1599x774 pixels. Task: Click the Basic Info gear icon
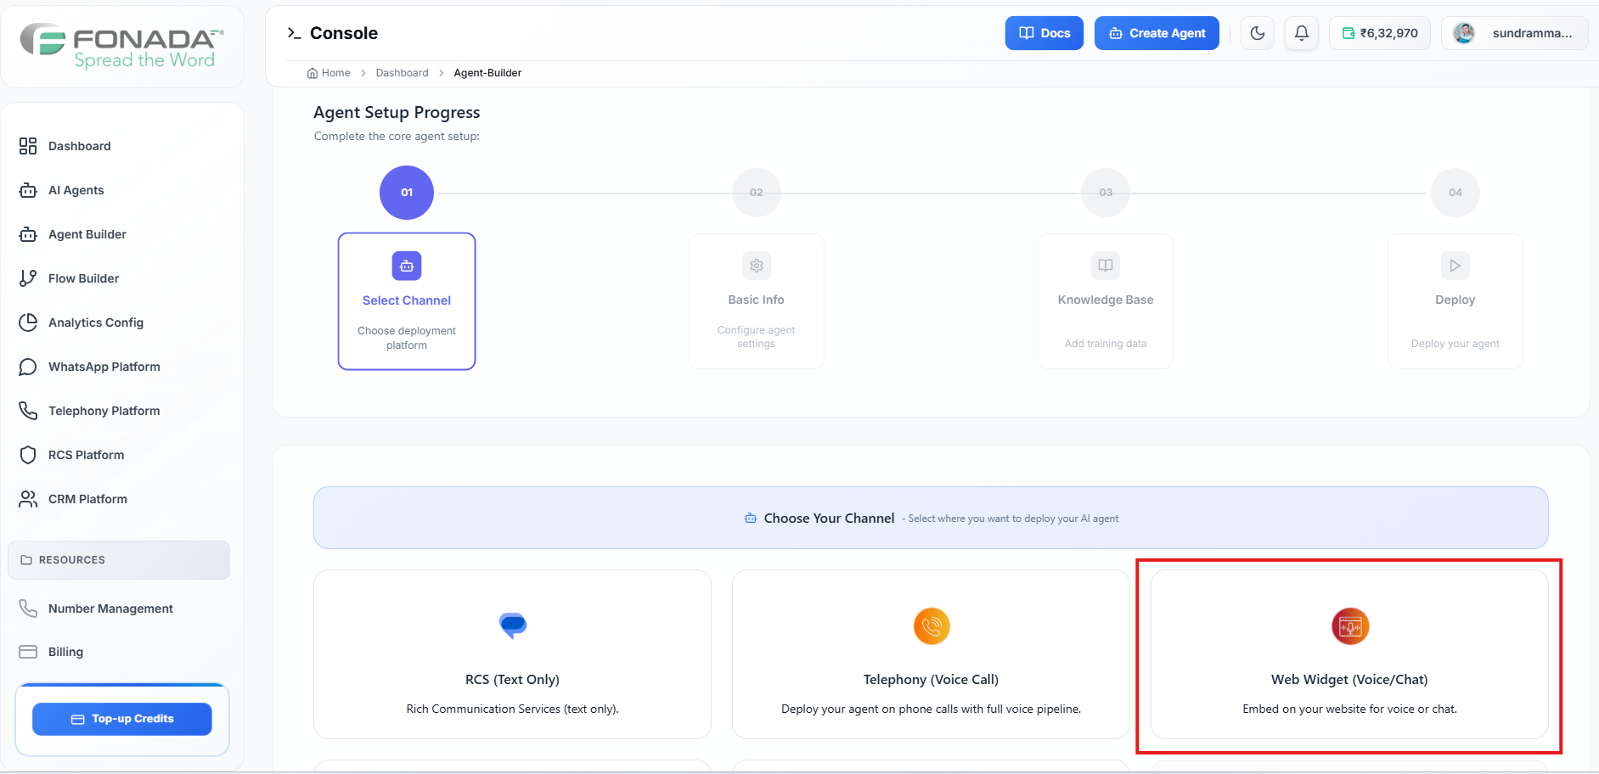757,266
